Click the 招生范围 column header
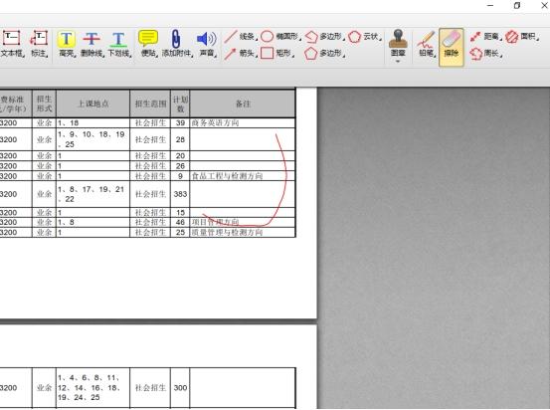The width and height of the screenshot is (550, 410). 150,103
